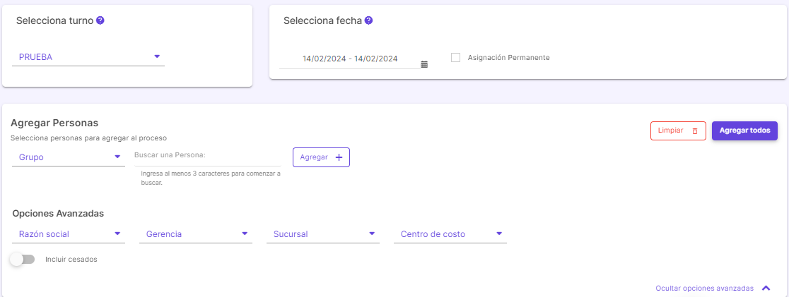Open the Gerencia dropdown
Screen dimensions: 789x297
pyautogui.click(x=196, y=234)
